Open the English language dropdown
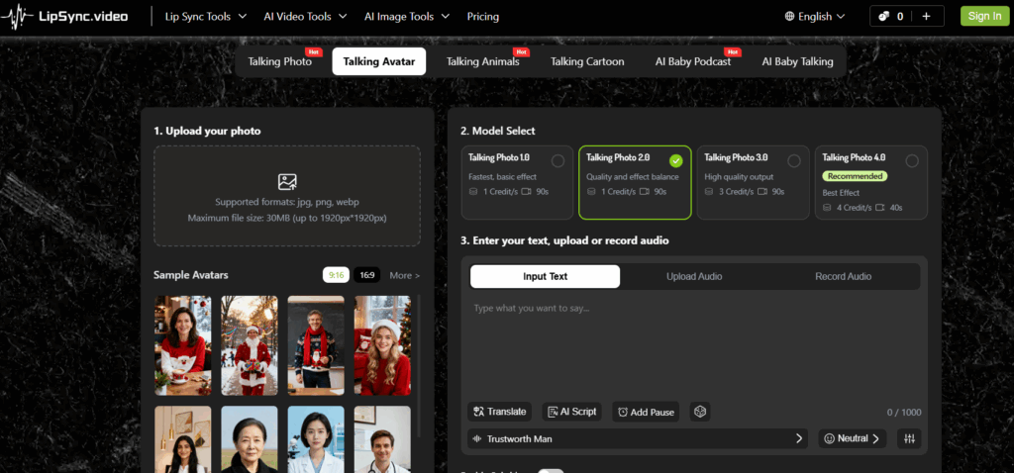Viewport: 1014px width, 473px height. (x=815, y=17)
